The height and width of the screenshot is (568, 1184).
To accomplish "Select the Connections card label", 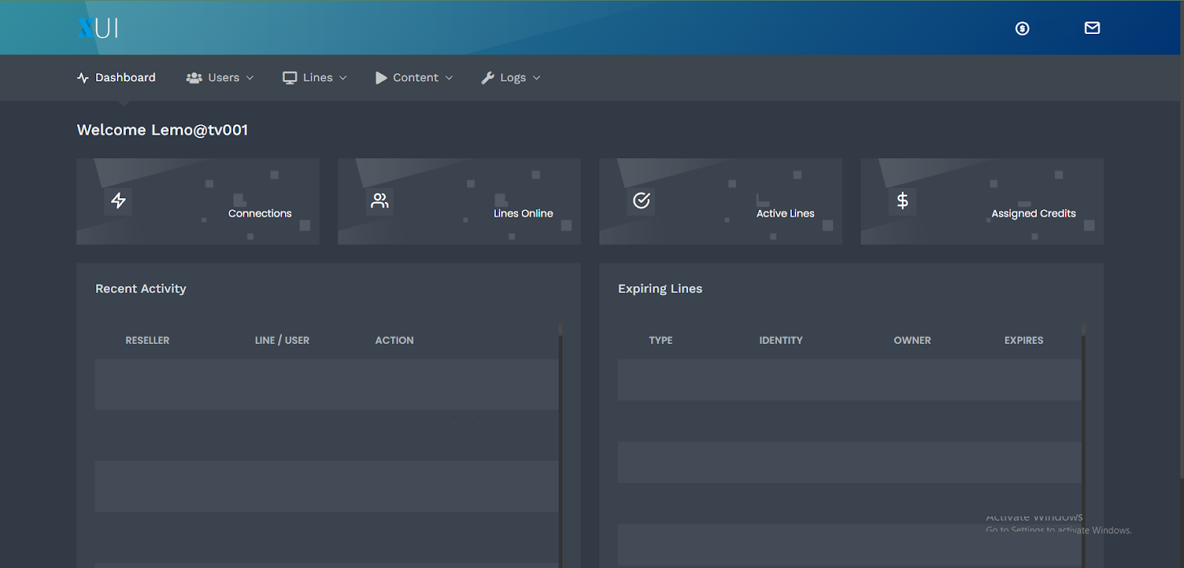I will (260, 213).
